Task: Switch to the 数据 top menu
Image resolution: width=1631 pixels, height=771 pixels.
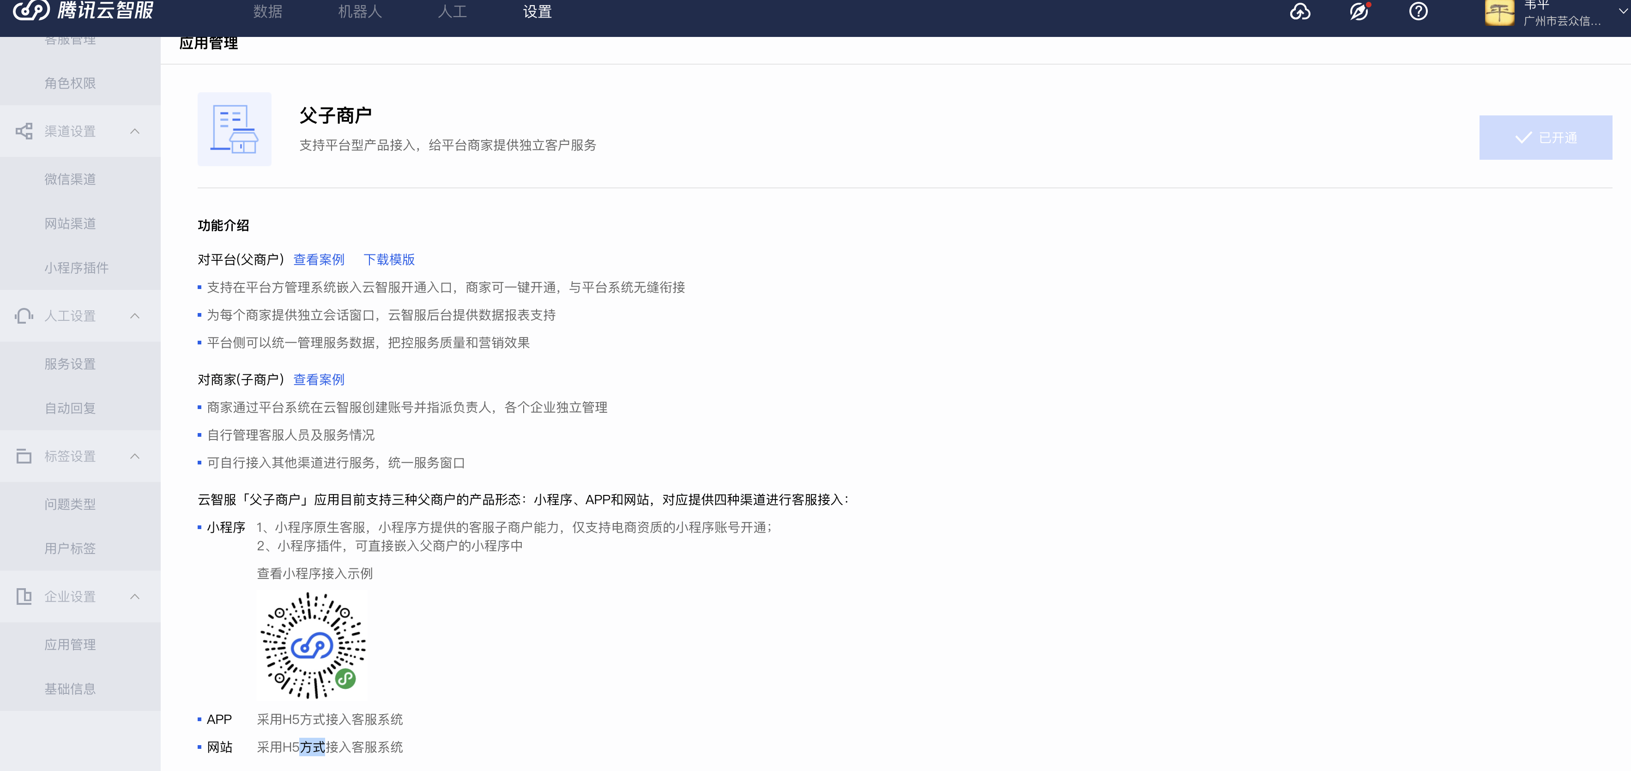Action: [x=268, y=12]
